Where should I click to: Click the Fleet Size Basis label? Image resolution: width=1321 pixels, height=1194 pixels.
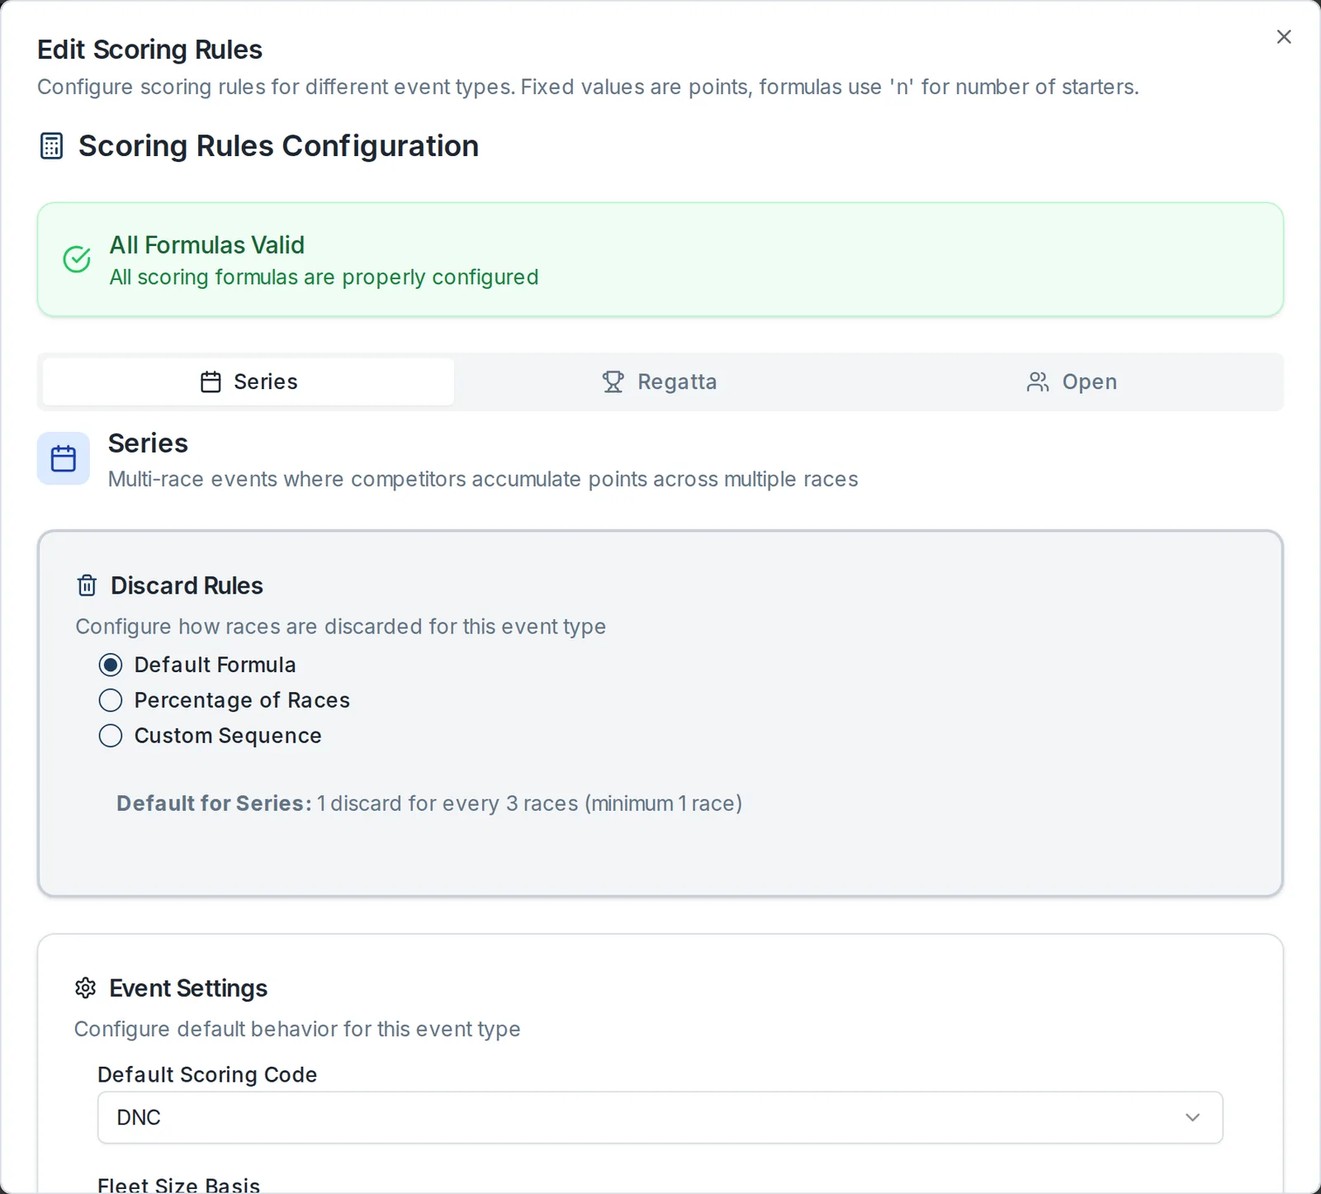[x=179, y=1185]
